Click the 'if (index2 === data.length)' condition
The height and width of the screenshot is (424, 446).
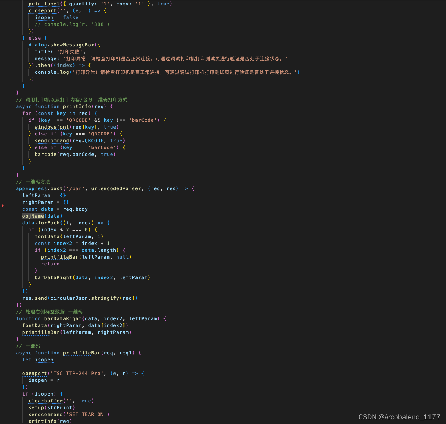coord(80,250)
